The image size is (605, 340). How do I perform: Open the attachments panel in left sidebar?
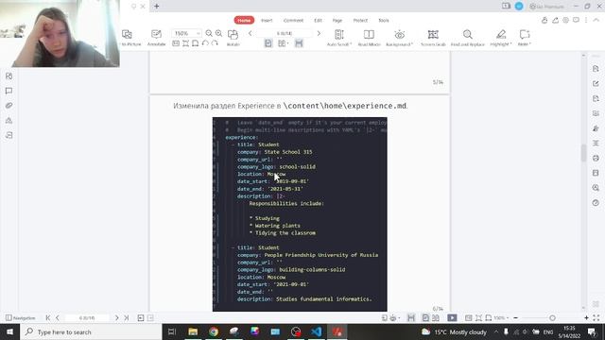pos(9,106)
